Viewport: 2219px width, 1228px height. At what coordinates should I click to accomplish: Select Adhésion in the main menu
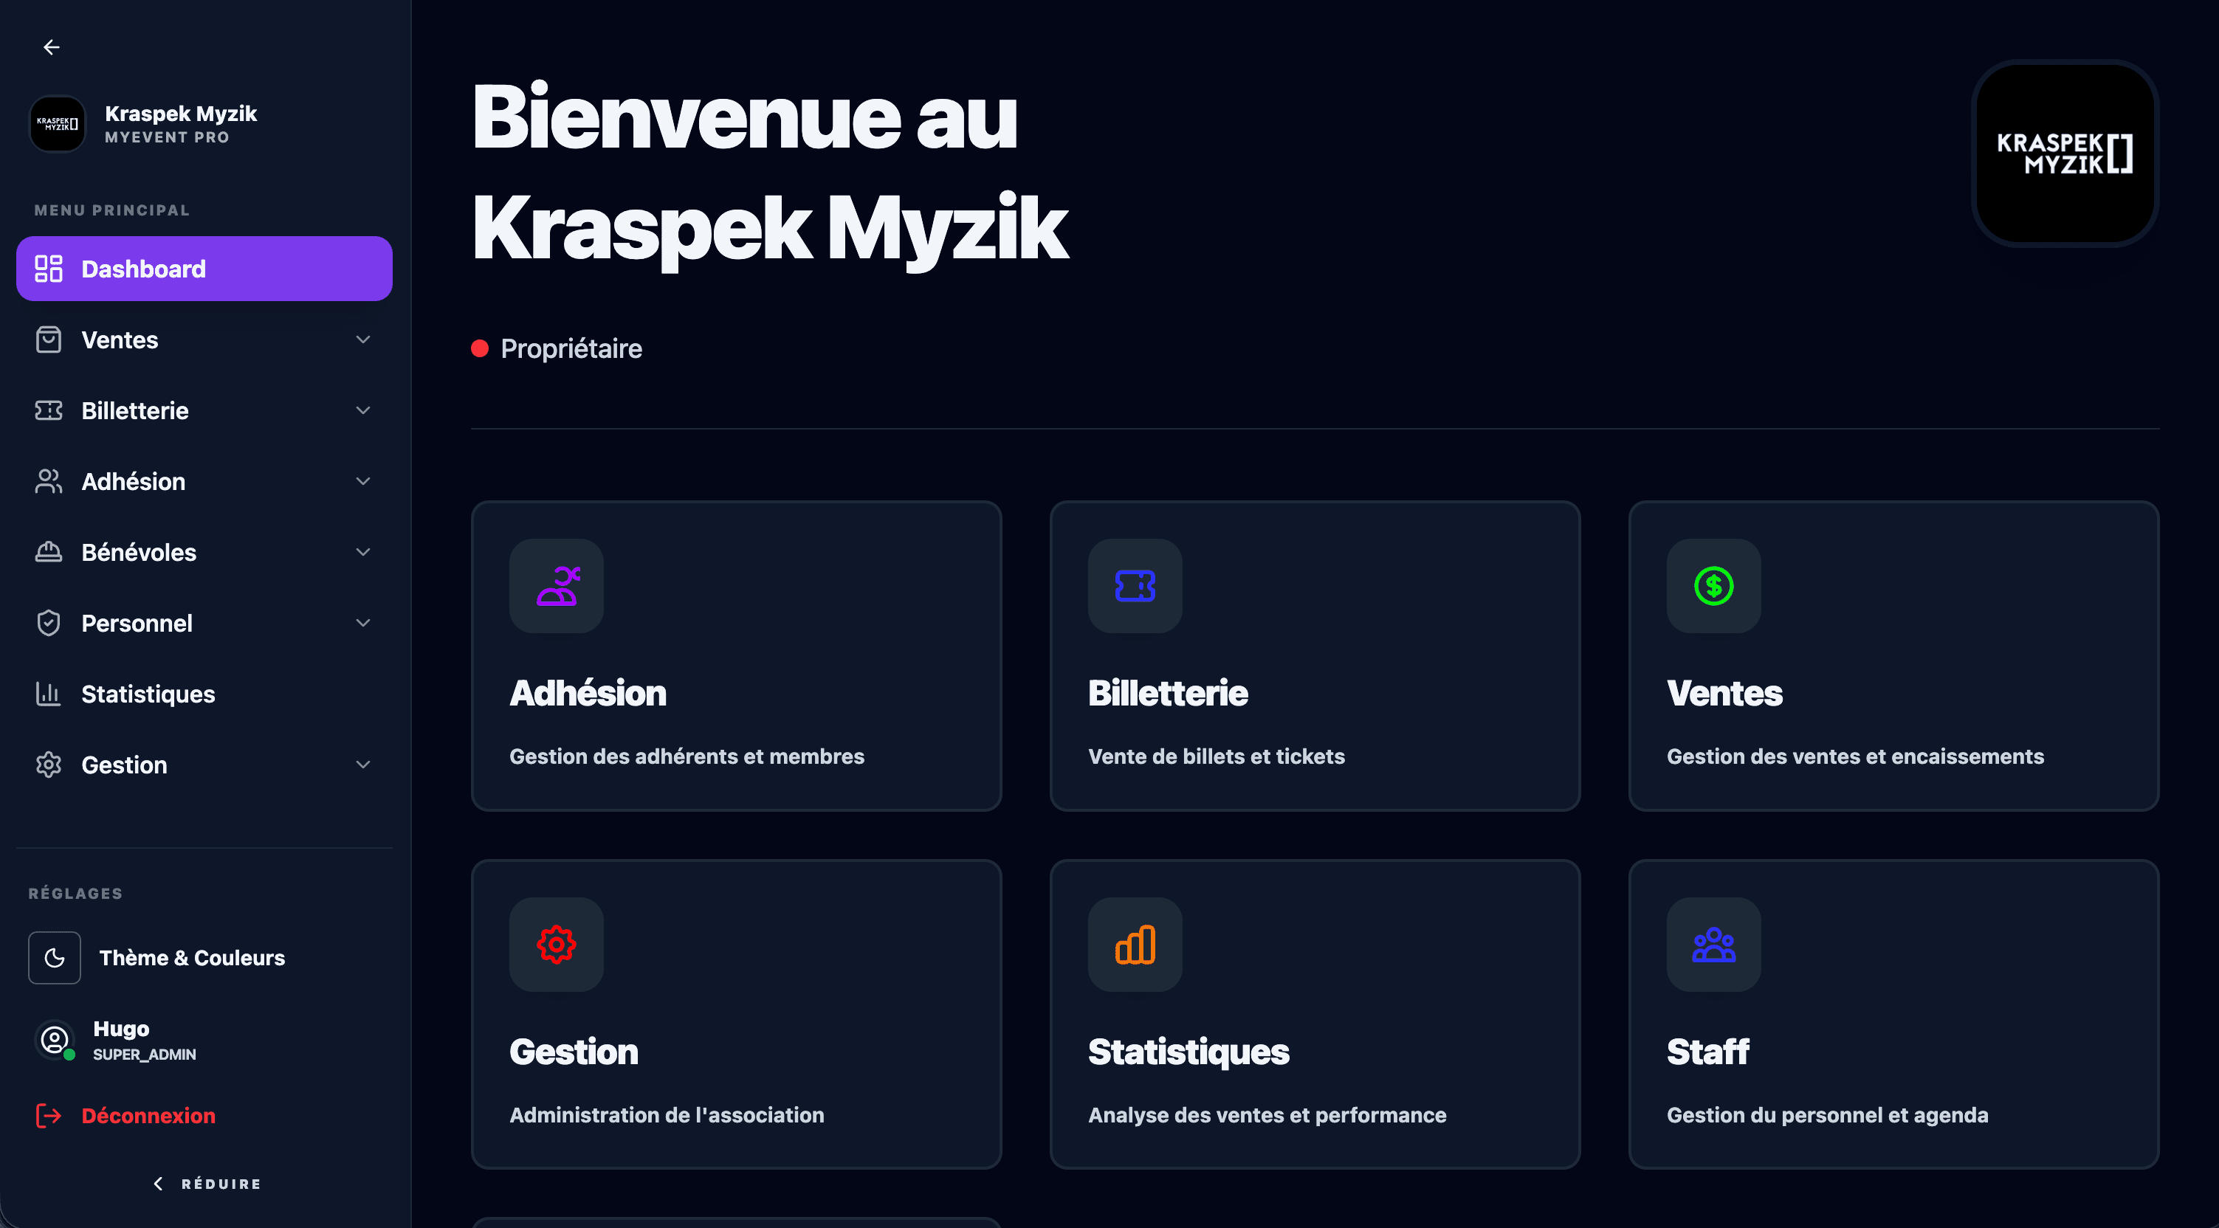tap(204, 480)
